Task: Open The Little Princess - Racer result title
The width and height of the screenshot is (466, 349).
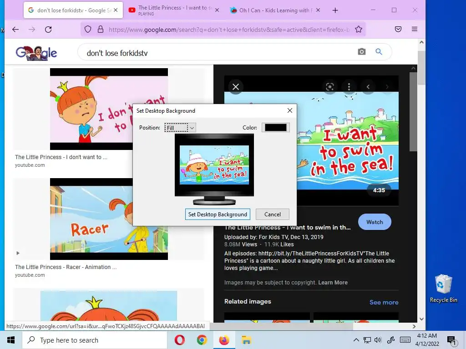Action: 66,267
